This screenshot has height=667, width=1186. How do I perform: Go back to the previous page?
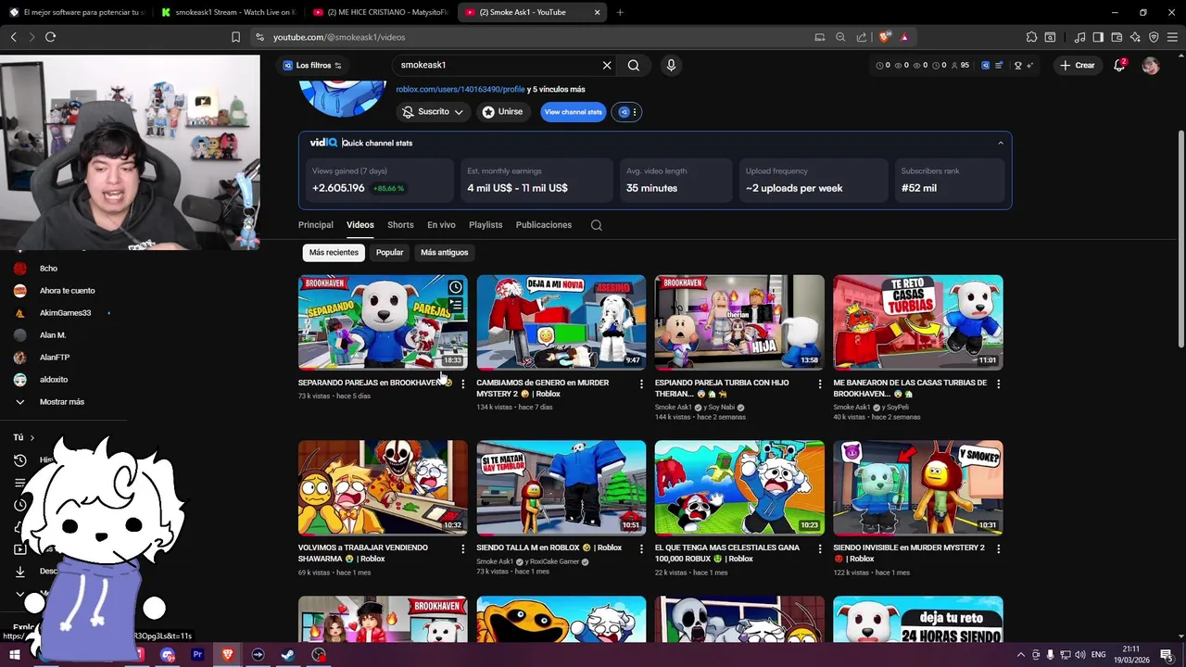13,37
